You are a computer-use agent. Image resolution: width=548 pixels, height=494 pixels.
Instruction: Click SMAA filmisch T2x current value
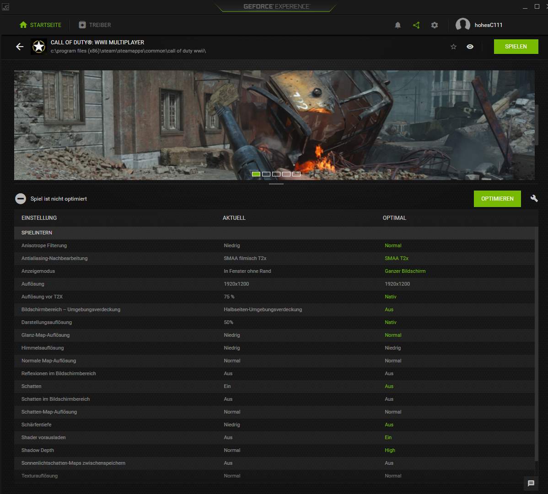(x=245, y=258)
